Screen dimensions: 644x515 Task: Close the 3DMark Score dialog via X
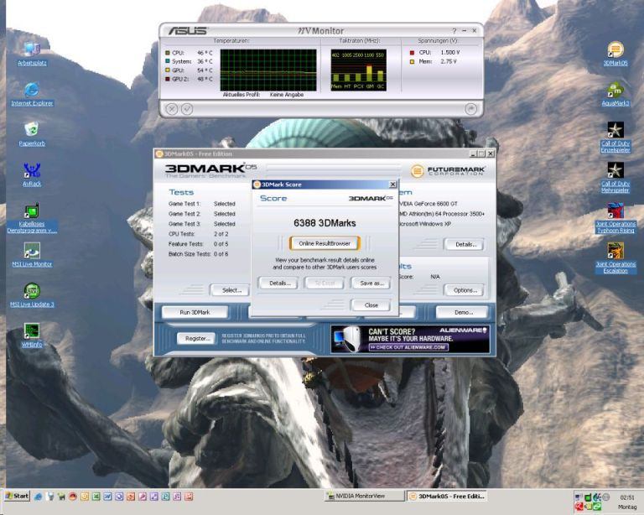(392, 185)
